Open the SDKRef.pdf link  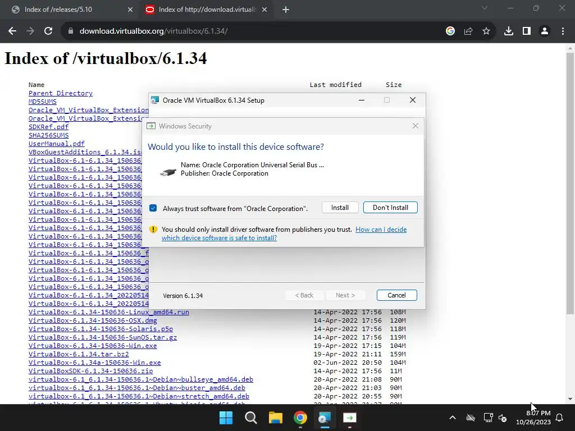point(48,127)
